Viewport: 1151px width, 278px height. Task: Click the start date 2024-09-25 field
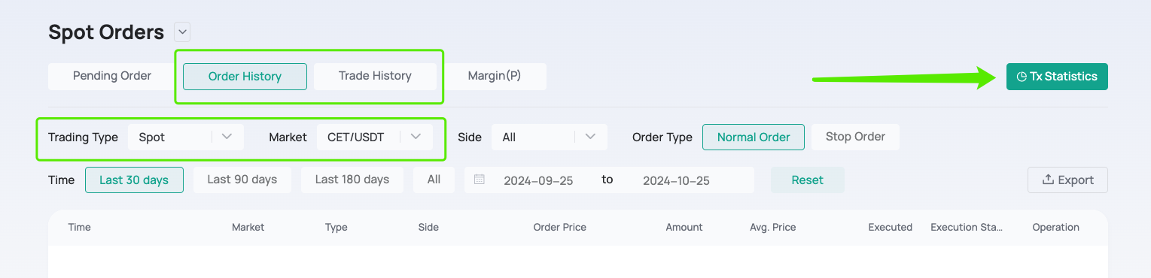[x=538, y=180]
